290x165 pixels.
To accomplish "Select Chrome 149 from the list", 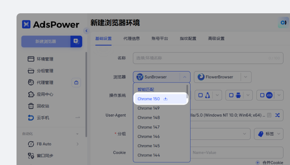I will (149, 108).
